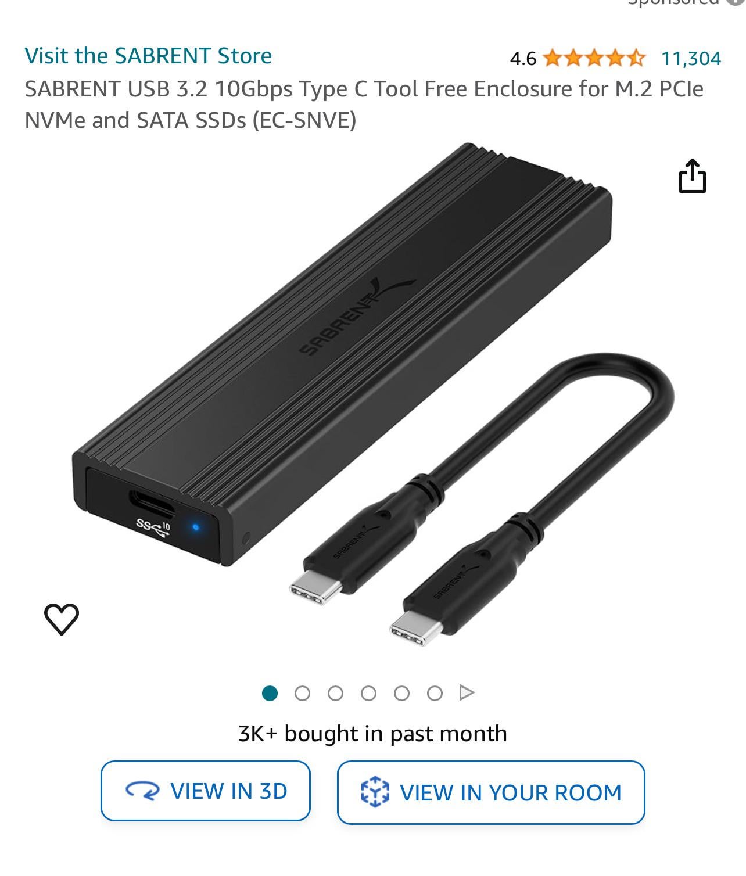746x876 pixels.
Task: Select the first image carousel dot
Action: tap(270, 693)
